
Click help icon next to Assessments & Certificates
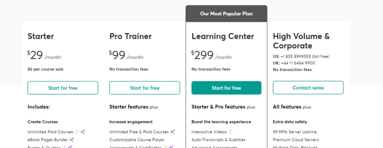click(165, 147)
